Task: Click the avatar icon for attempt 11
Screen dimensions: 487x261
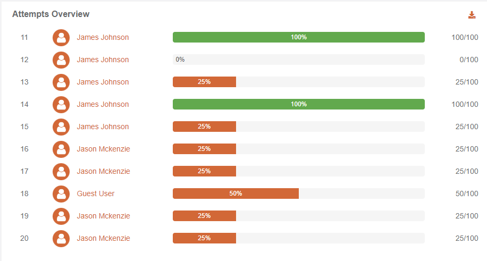Action: tap(61, 38)
